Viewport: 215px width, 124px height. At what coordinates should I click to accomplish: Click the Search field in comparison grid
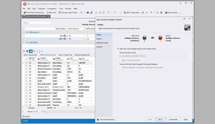pyautogui.click(x=38, y=23)
